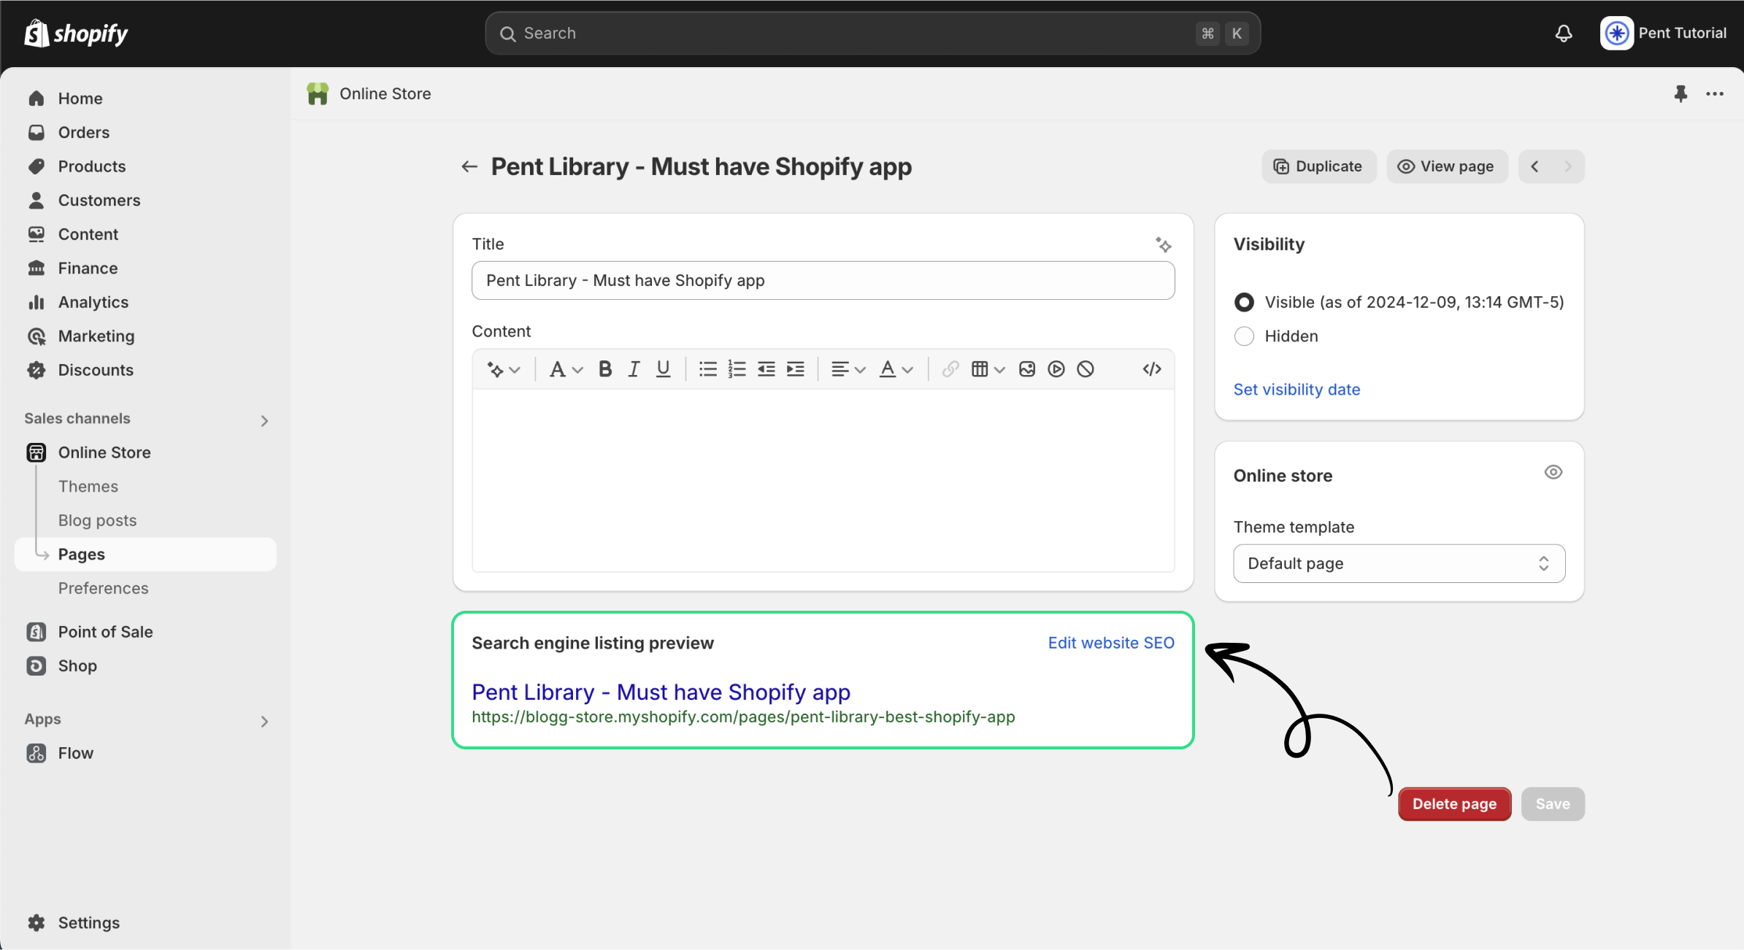Open the Online Store sales channel
This screenshot has height=950, width=1744.
click(x=146, y=452)
